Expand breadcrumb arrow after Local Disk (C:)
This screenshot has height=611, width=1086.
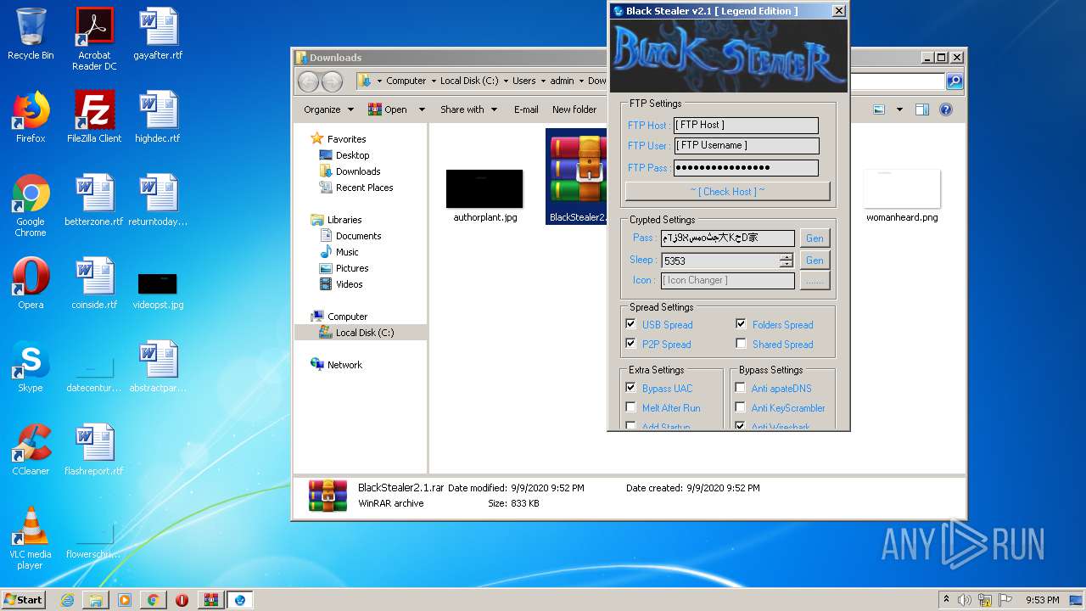506,81
